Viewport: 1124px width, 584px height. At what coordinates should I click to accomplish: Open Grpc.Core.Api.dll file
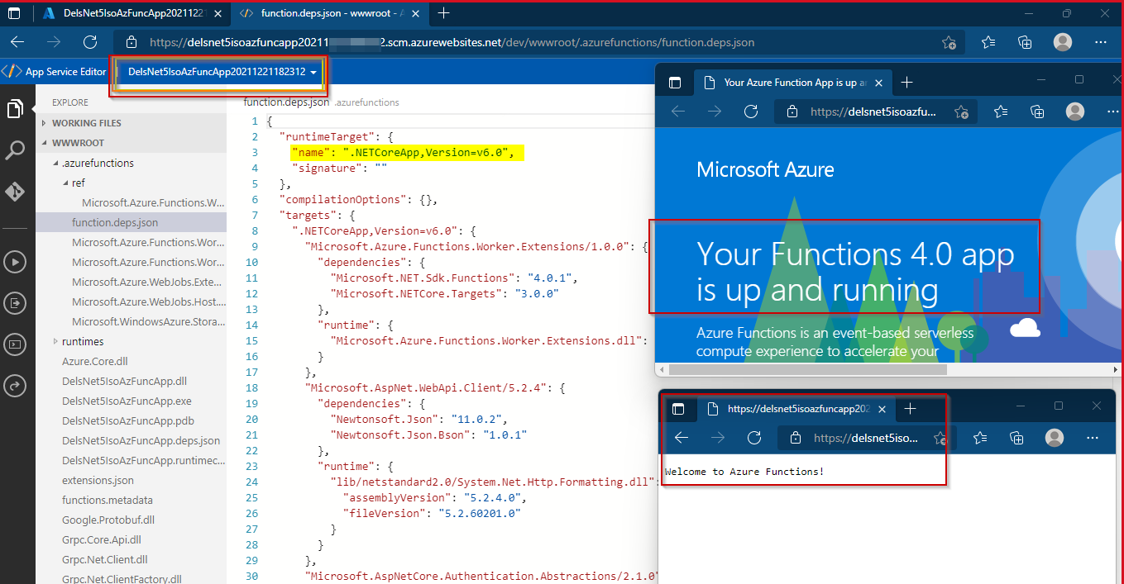point(102,539)
